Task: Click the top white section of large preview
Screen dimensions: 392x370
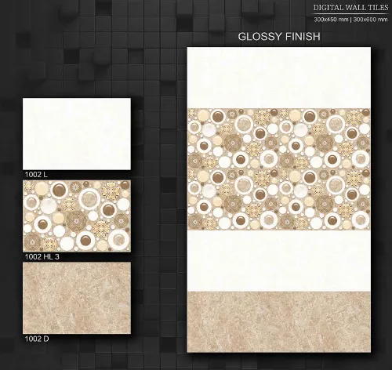Action: click(279, 78)
